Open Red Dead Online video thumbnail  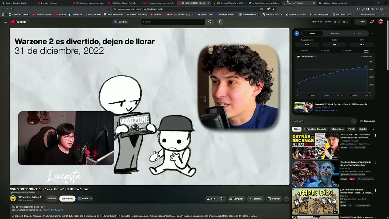[x=315, y=146]
